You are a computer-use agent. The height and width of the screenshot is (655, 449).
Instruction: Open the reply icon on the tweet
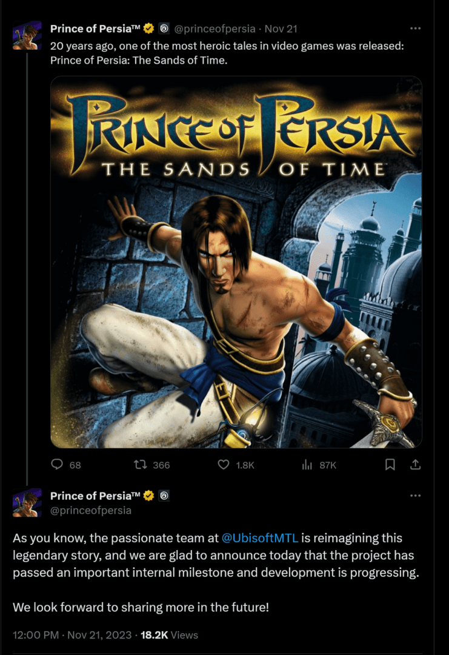(57, 465)
